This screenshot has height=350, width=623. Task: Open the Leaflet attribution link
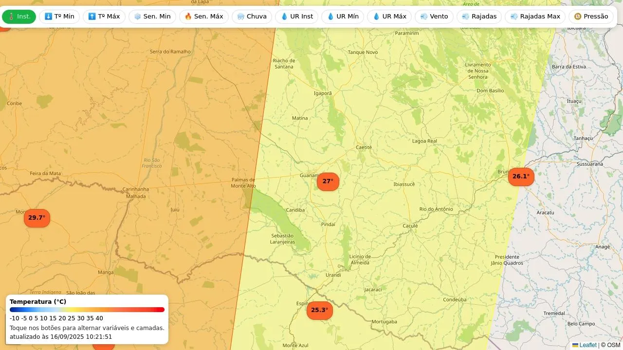[587, 345]
